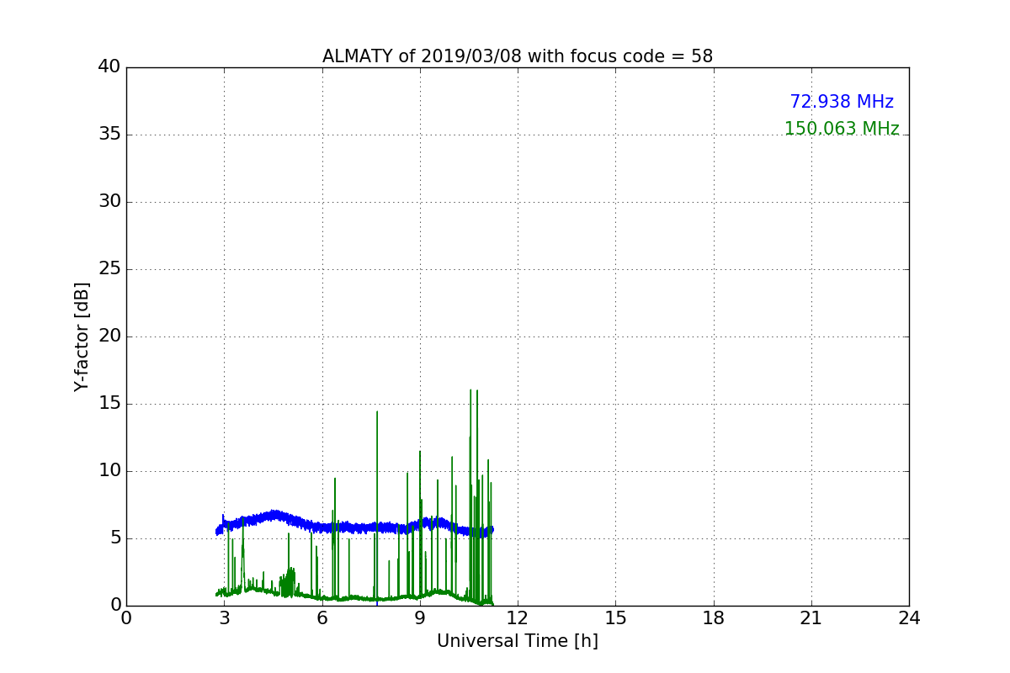Click the y-axis tick label 35
Image resolution: width=1010 pixels, height=673 pixels.
pyautogui.click(x=109, y=135)
